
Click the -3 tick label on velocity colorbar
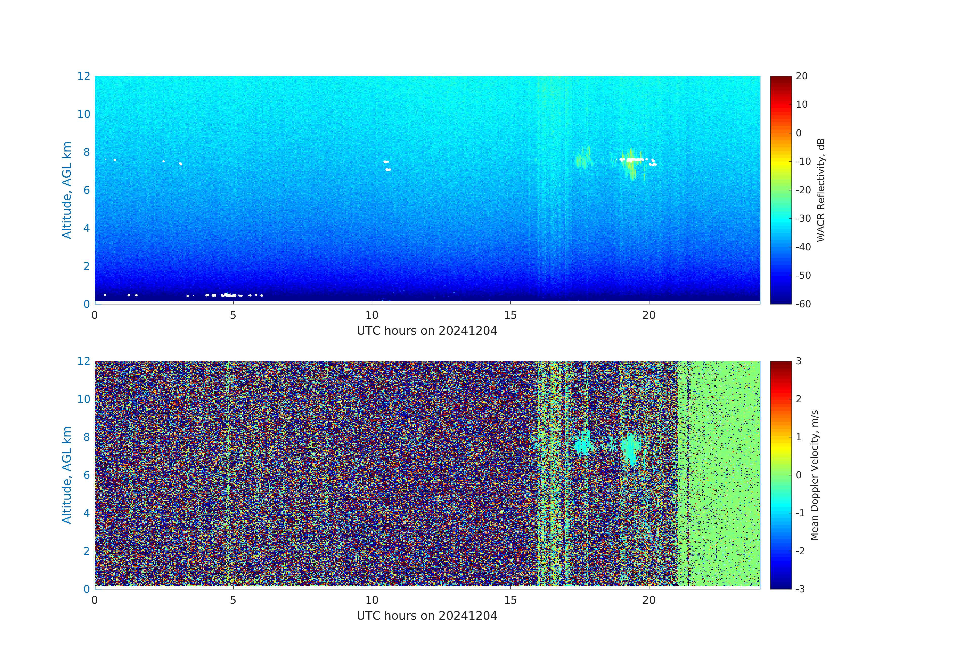pyautogui.click(x=800, y=589)
